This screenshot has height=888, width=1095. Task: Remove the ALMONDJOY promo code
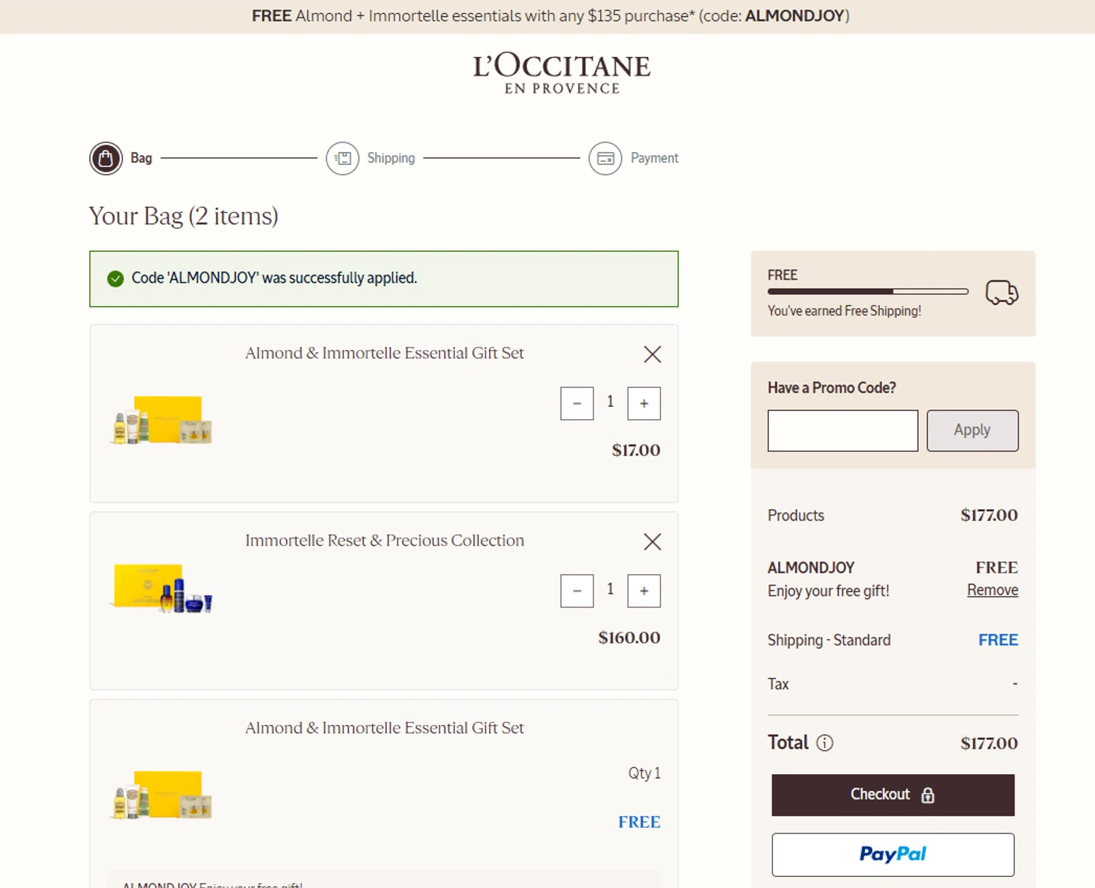point(992,590)
